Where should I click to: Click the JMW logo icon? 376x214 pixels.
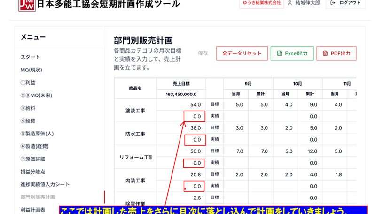tap(26, 4)
